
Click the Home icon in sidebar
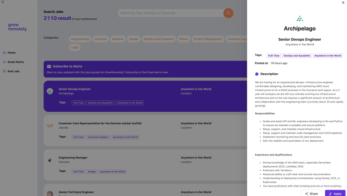click(4, 52)
